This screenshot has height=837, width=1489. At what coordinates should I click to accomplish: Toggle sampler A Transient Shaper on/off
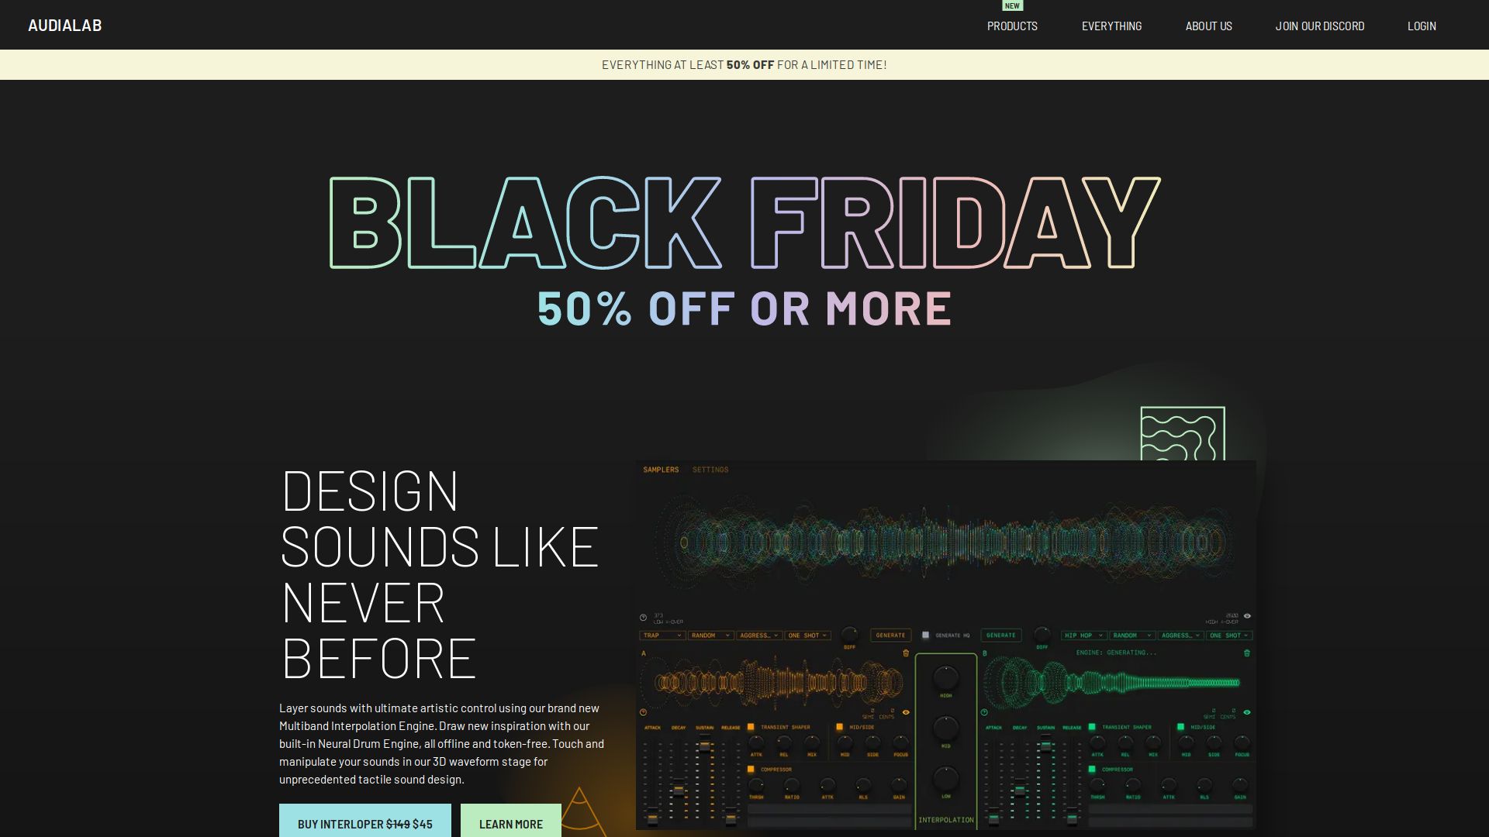click(x=751, y=727)
